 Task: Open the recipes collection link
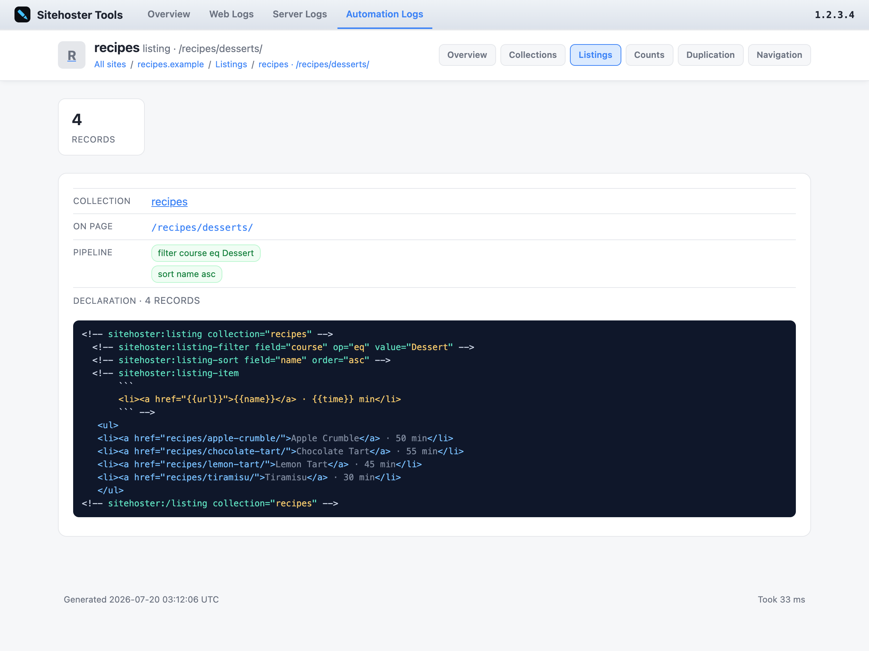[x=169, y=202]
